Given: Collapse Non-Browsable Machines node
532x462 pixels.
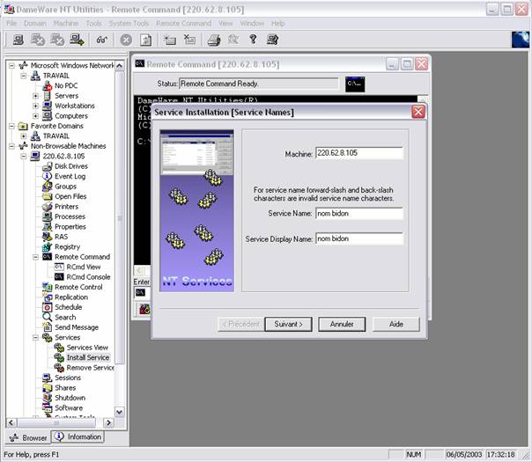Looking at the screenshot, I should [11, 146].
